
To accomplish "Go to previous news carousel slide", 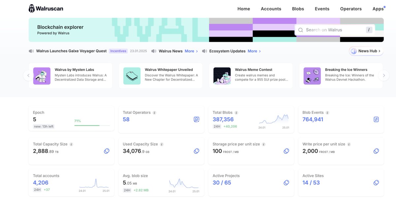I will tap(28, 75).
